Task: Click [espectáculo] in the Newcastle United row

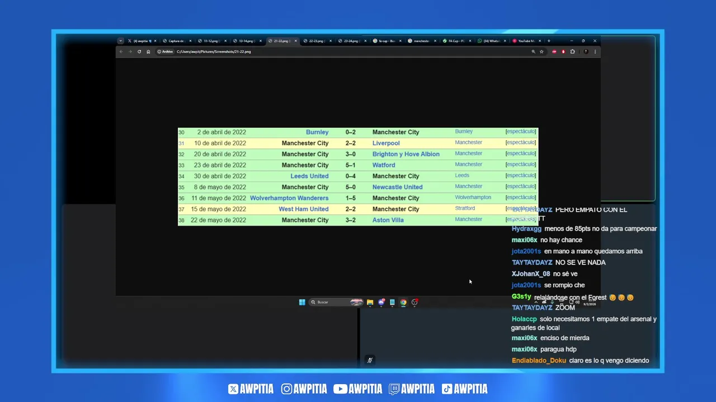Action: pyautogui.click(x=521, y=186)
